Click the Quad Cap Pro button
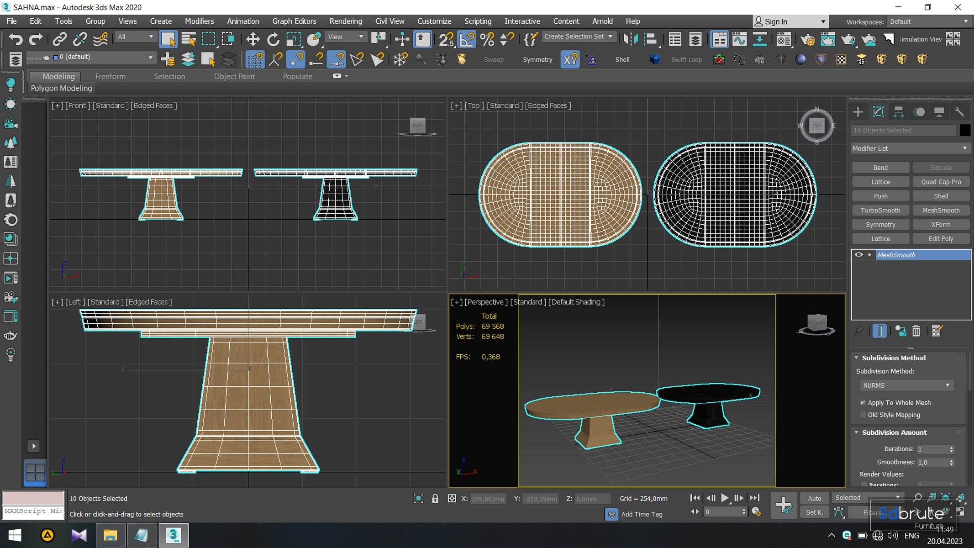 pos(941,182)
